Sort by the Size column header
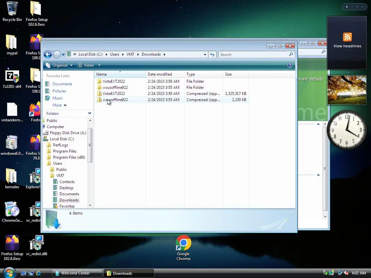This screenshot has width=371, height=278. click(x=236, y=74)
